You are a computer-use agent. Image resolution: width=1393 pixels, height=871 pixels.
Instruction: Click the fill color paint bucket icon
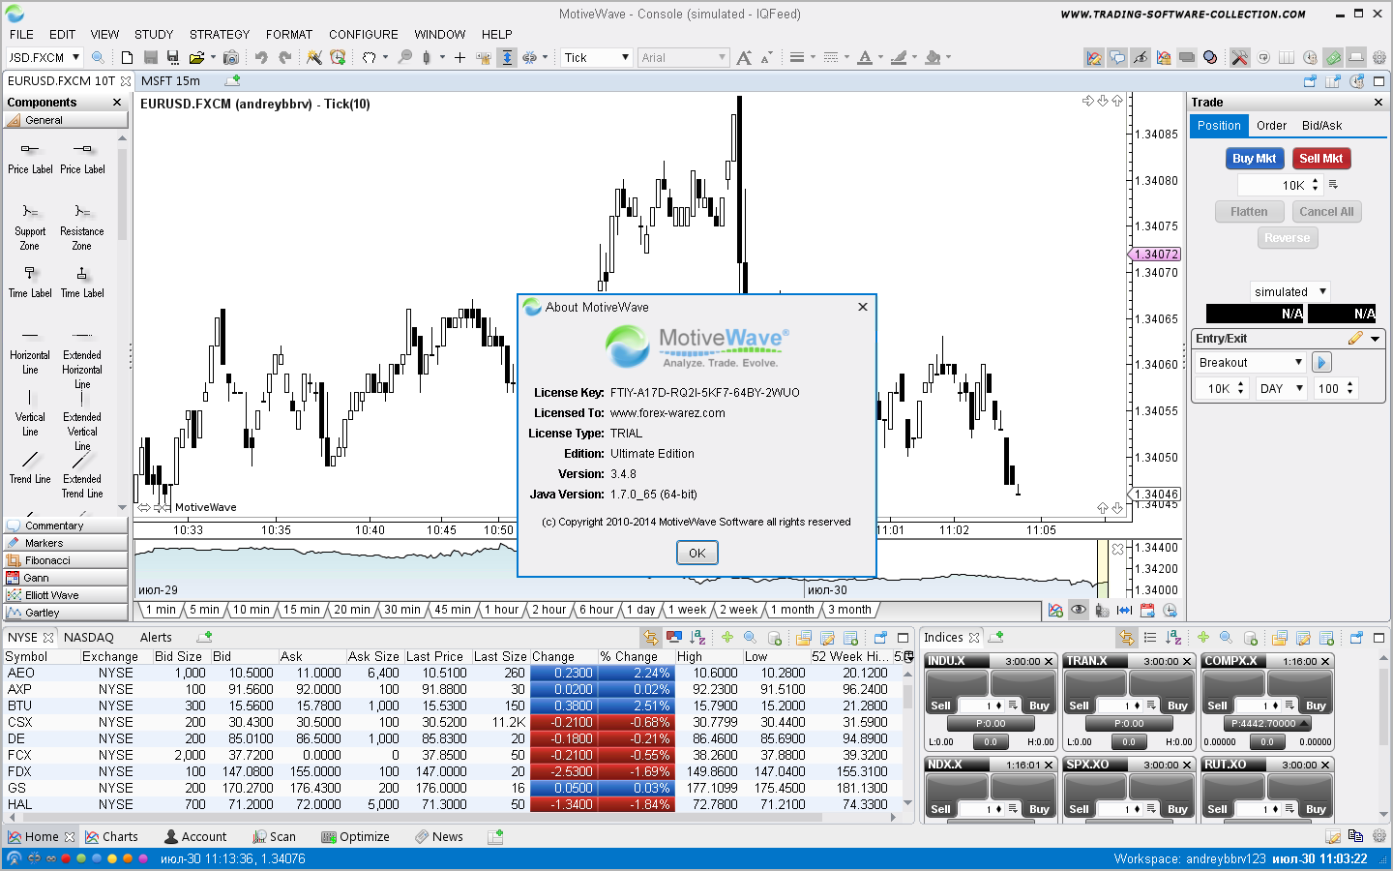pyautogui.click(x=934, y=58)
